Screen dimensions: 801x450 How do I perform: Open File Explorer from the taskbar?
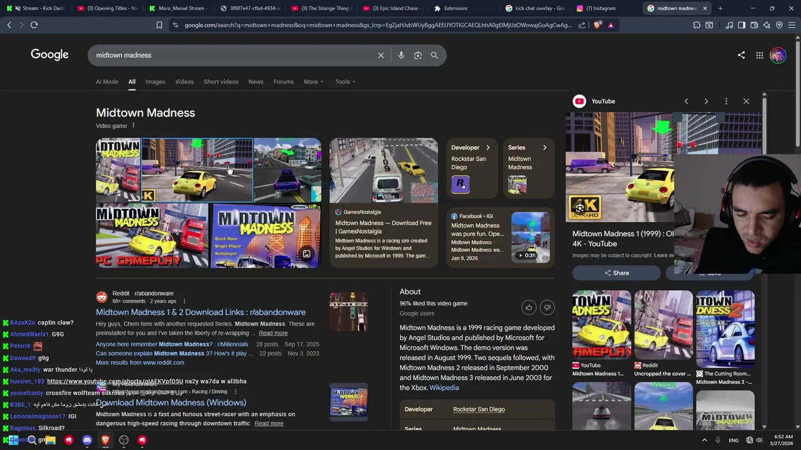tap(50, 440)
